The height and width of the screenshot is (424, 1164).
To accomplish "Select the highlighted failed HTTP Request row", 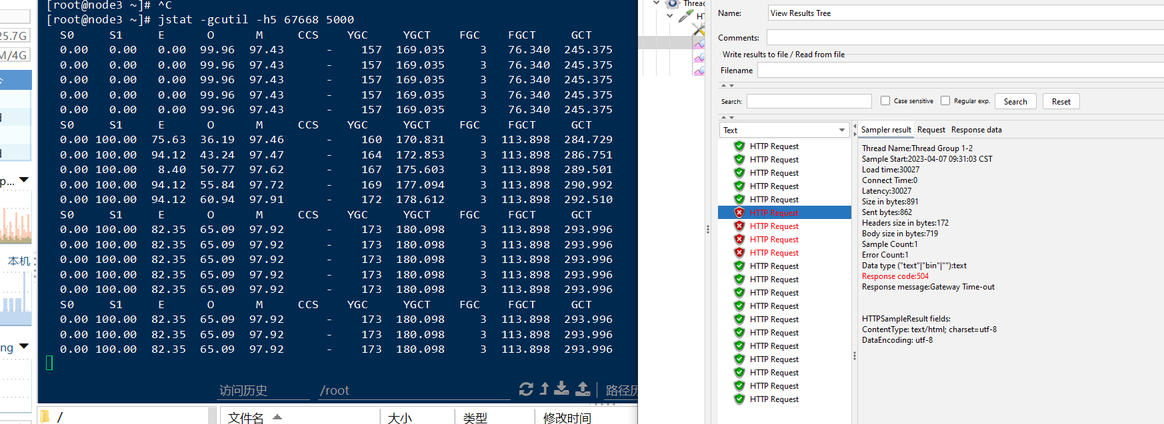I will (785, 212).
